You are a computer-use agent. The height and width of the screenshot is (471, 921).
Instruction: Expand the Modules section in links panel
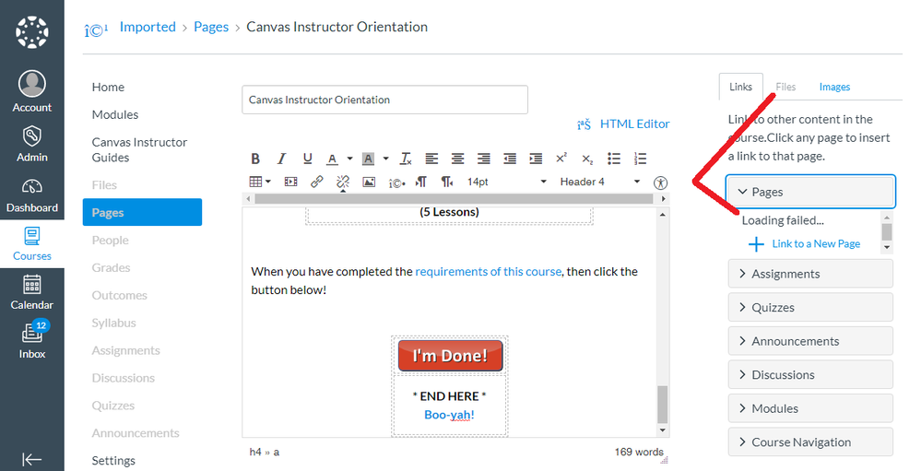coord(810,408)
